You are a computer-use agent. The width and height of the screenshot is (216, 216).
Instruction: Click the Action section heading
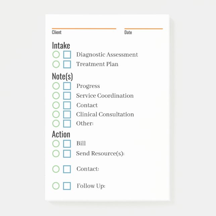[61, 134]
